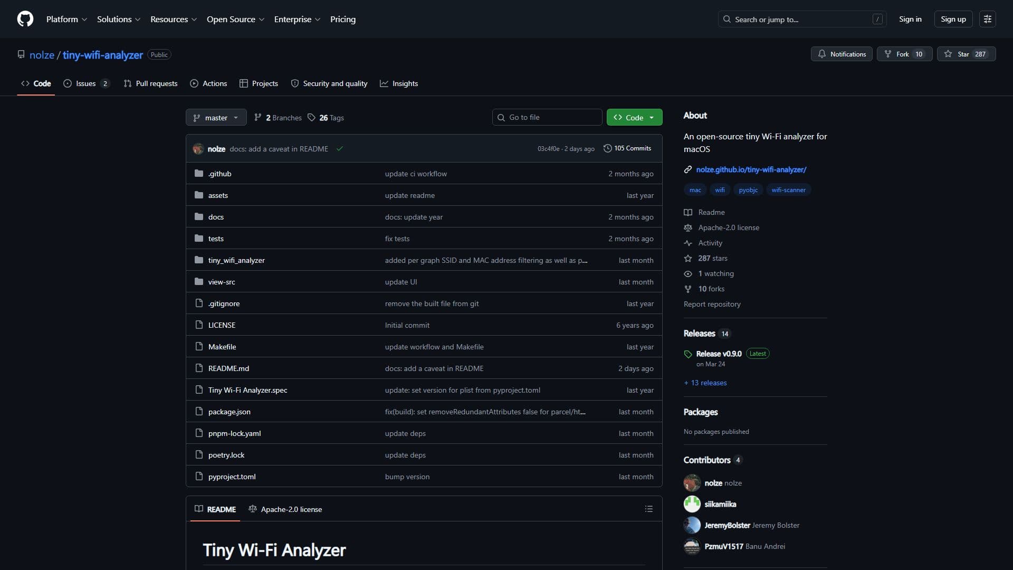Image resolution: width=1013 pixels, height=570 pixels.
Task: Open the Security and quality tab
Action: click(x=329, y=83)
